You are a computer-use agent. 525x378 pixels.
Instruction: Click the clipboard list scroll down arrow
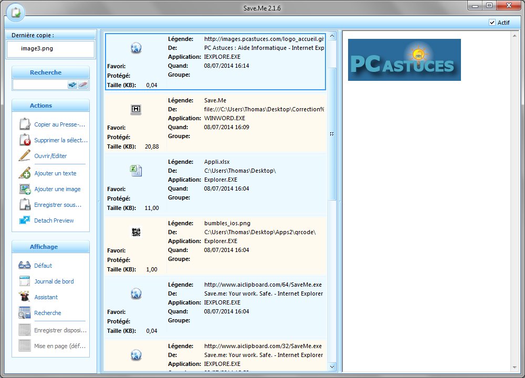coord(332,366)
